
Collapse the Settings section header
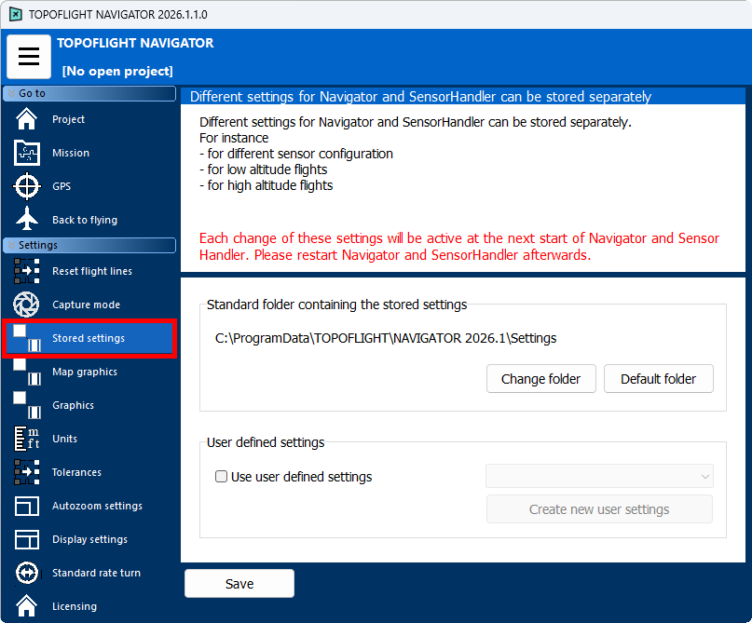[89, 245]
